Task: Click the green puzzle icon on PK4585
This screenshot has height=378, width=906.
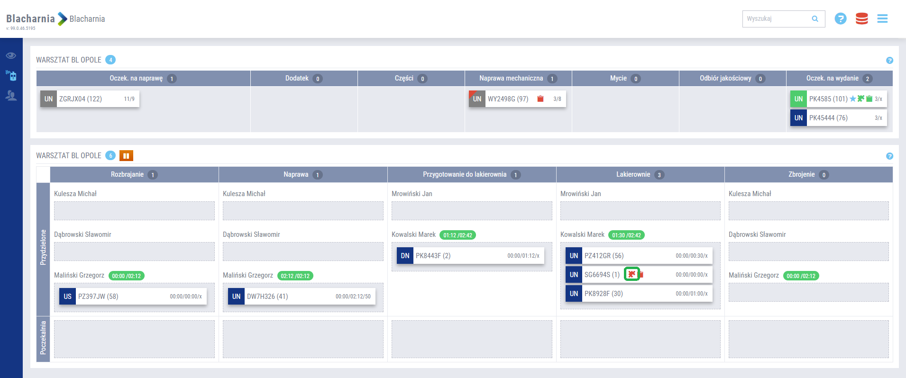Action: tap(861, 99)
